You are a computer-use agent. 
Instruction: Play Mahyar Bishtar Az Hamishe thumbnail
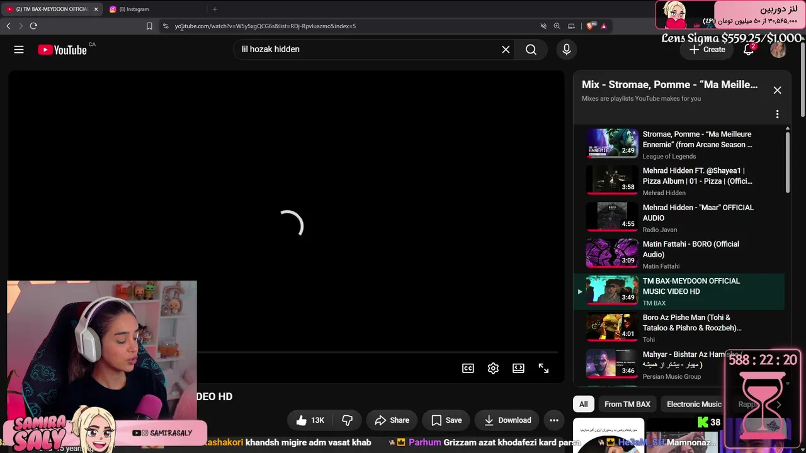click(612, 363)
